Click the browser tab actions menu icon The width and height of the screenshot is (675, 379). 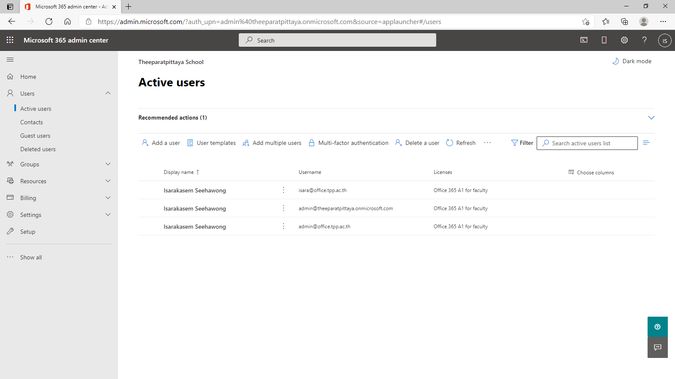click(x=10, y=7)
